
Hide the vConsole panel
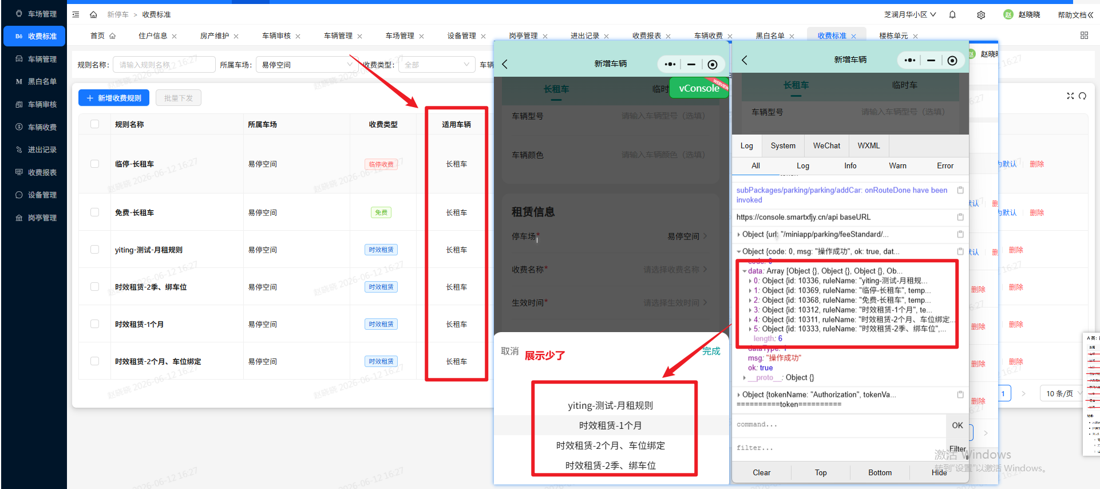939,472
